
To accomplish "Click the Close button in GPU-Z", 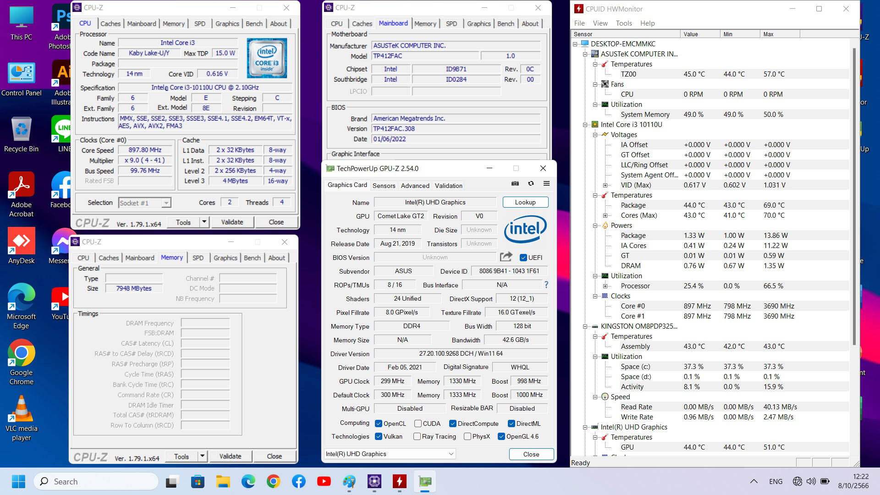I will (x=531, y=454).
